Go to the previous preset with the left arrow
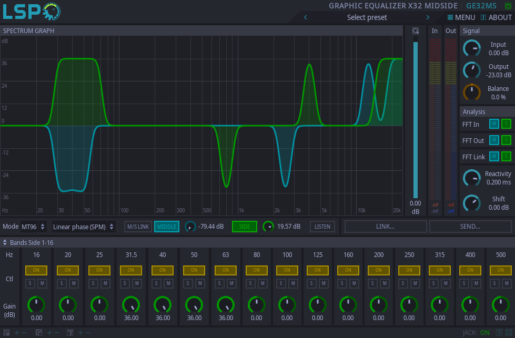The image size is (515, 338). 306,17
